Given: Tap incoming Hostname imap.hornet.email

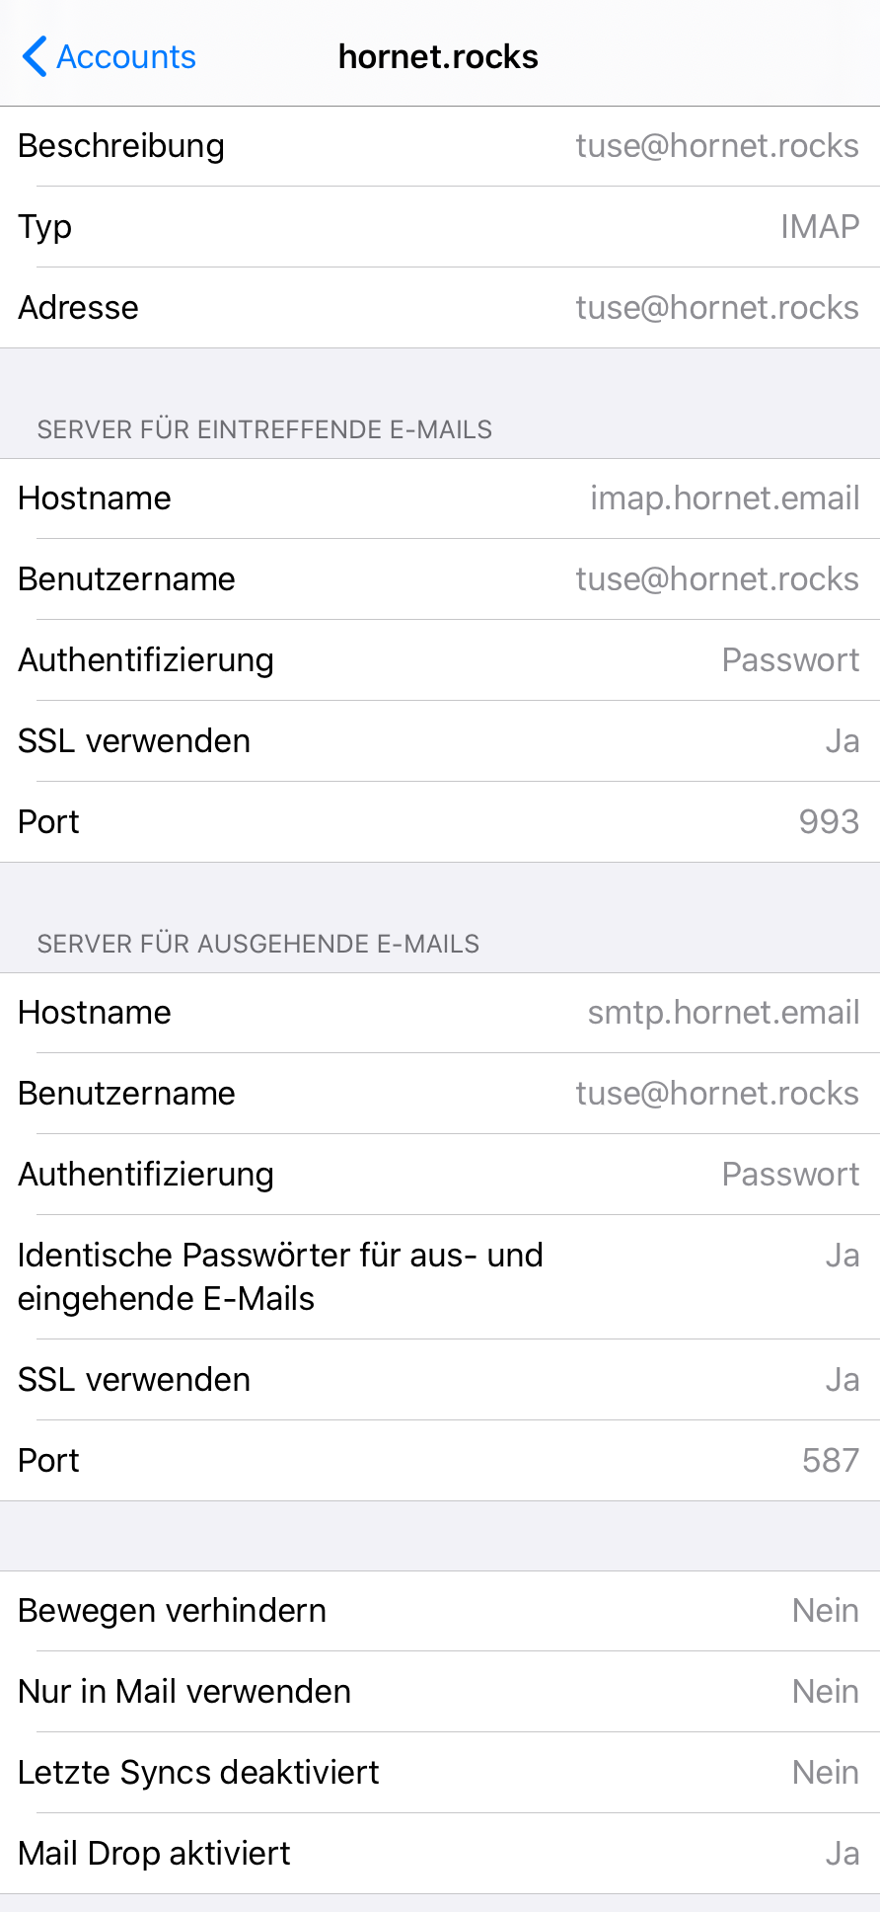Looking at the screenshot, I should point(440,498).
